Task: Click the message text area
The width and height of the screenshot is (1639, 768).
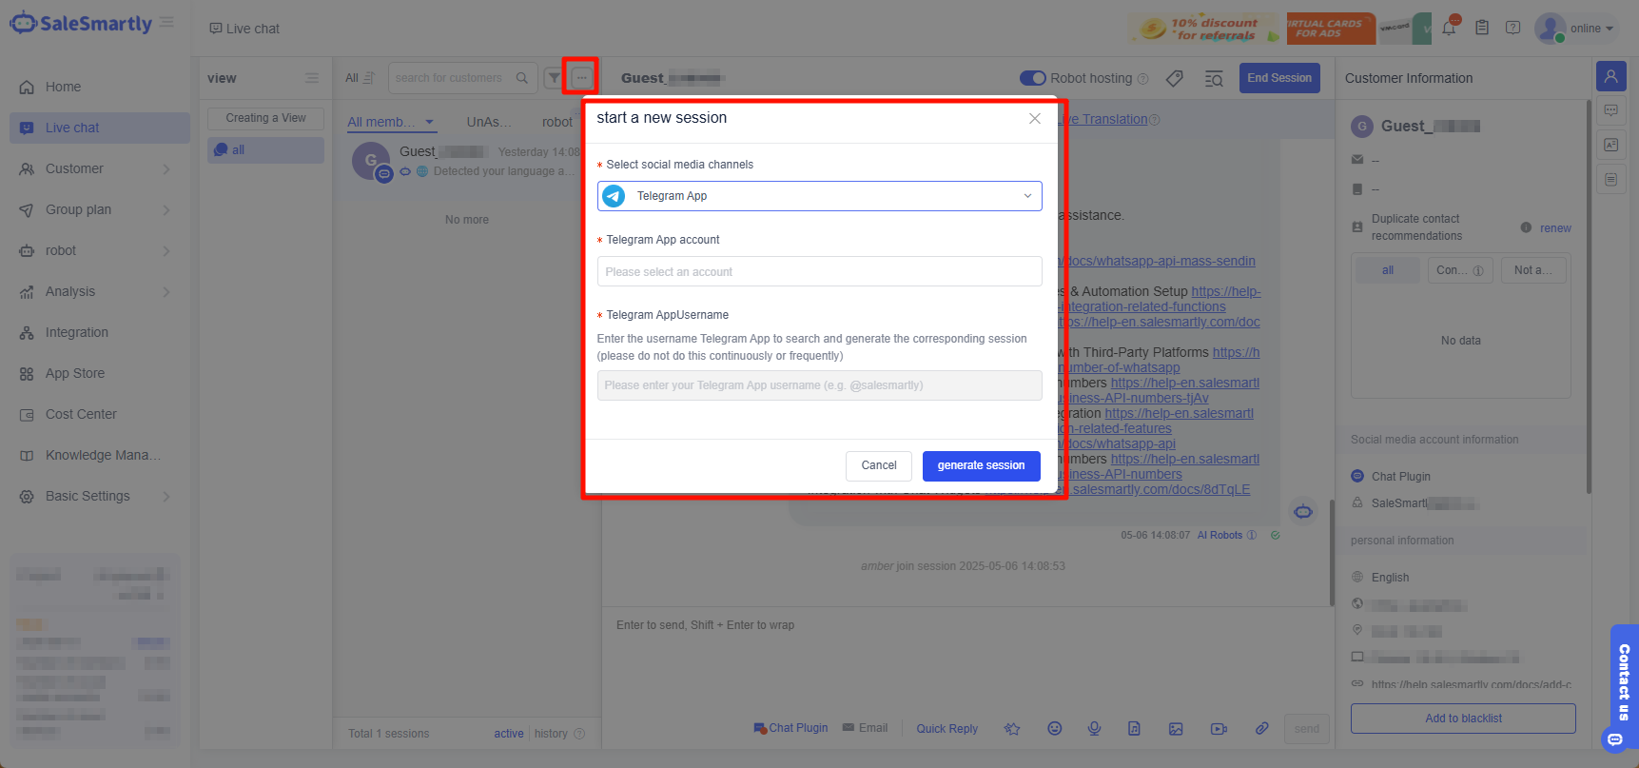Action: [966, 661]
